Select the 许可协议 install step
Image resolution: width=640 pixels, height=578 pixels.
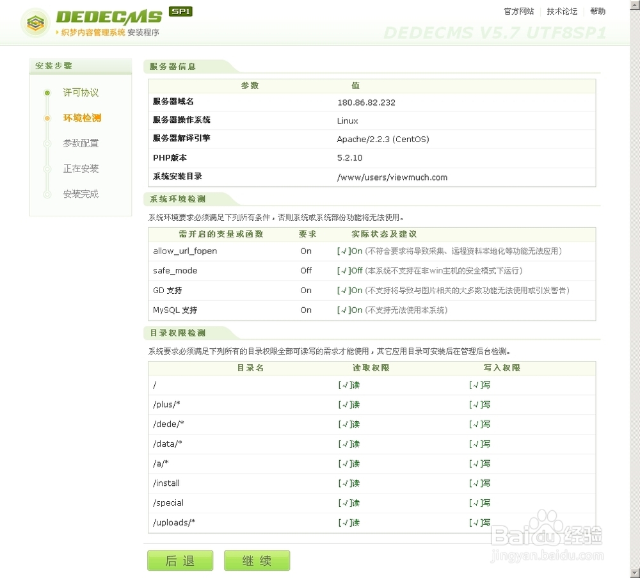[81, 93]
